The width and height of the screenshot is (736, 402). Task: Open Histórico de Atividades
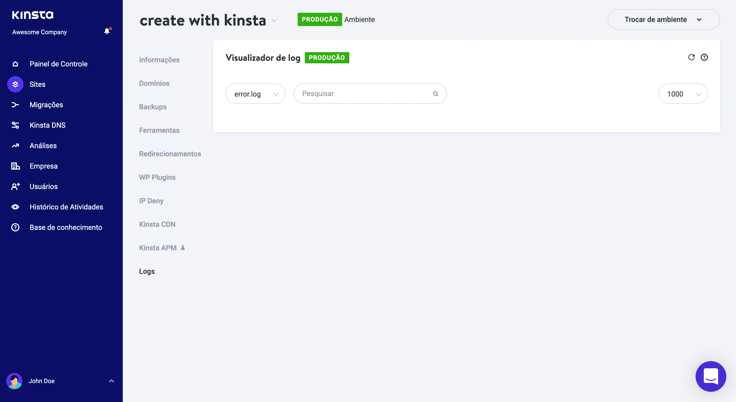point(66,207)
